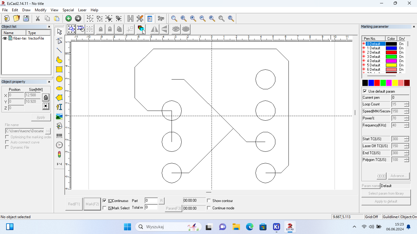Click the zoom in magnifier with plus
The image size is (417, 234).
[193, 19]
